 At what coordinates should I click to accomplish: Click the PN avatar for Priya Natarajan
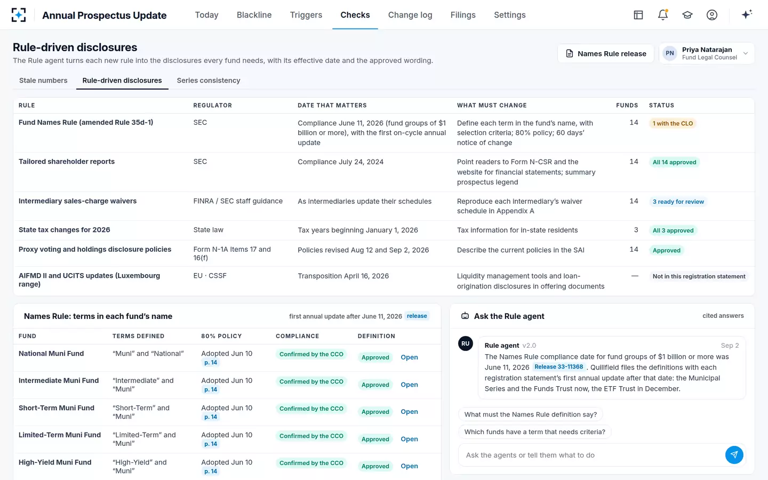(x=670, y=53)
